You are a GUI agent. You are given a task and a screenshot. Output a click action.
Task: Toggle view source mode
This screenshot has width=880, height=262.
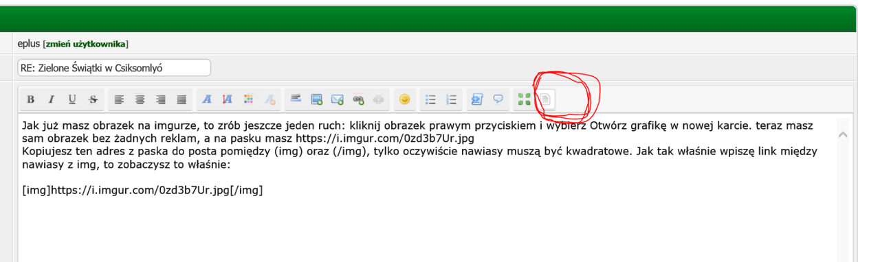point(544,99)
